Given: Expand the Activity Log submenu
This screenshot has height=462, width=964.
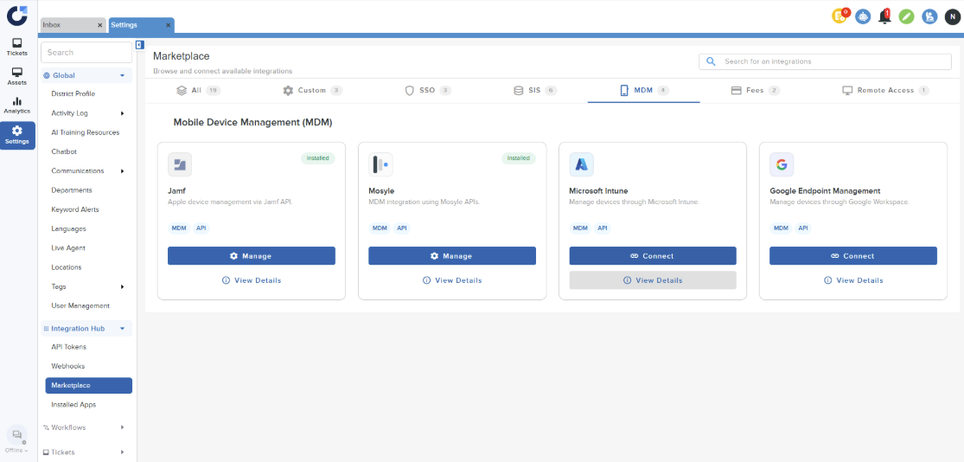Looking at the screenshot, I should tap(122, 113).
